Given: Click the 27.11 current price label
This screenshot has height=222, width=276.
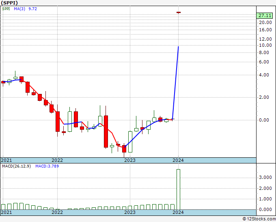Looking at the screenshot, I should coord(265,15).
